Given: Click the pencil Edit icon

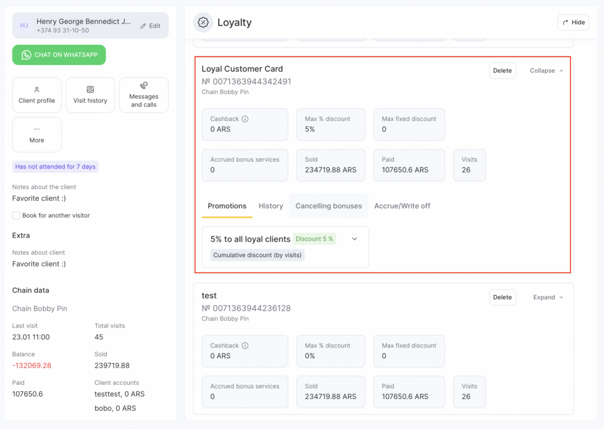Looking at the screenshot, I should [143, 26].
